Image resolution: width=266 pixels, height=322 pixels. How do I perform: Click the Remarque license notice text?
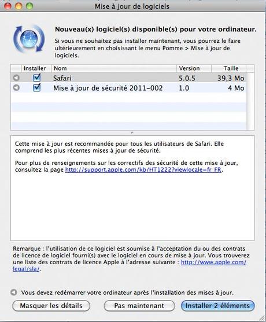click(131, 259)
